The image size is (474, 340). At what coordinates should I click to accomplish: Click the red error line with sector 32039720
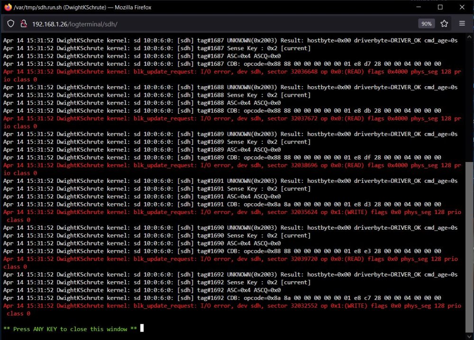point(231,263)
